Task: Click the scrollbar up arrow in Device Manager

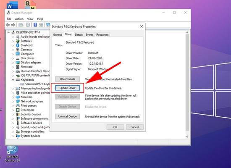Action: pyautogui.click(x=187, y=32)
